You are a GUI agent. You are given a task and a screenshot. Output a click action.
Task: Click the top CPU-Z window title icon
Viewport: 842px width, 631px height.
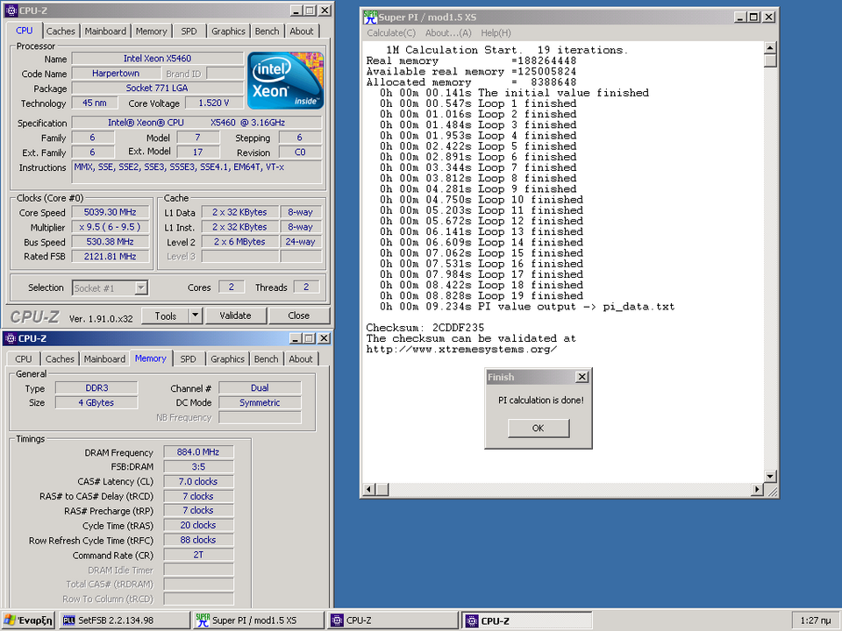(x=11, y=11)
